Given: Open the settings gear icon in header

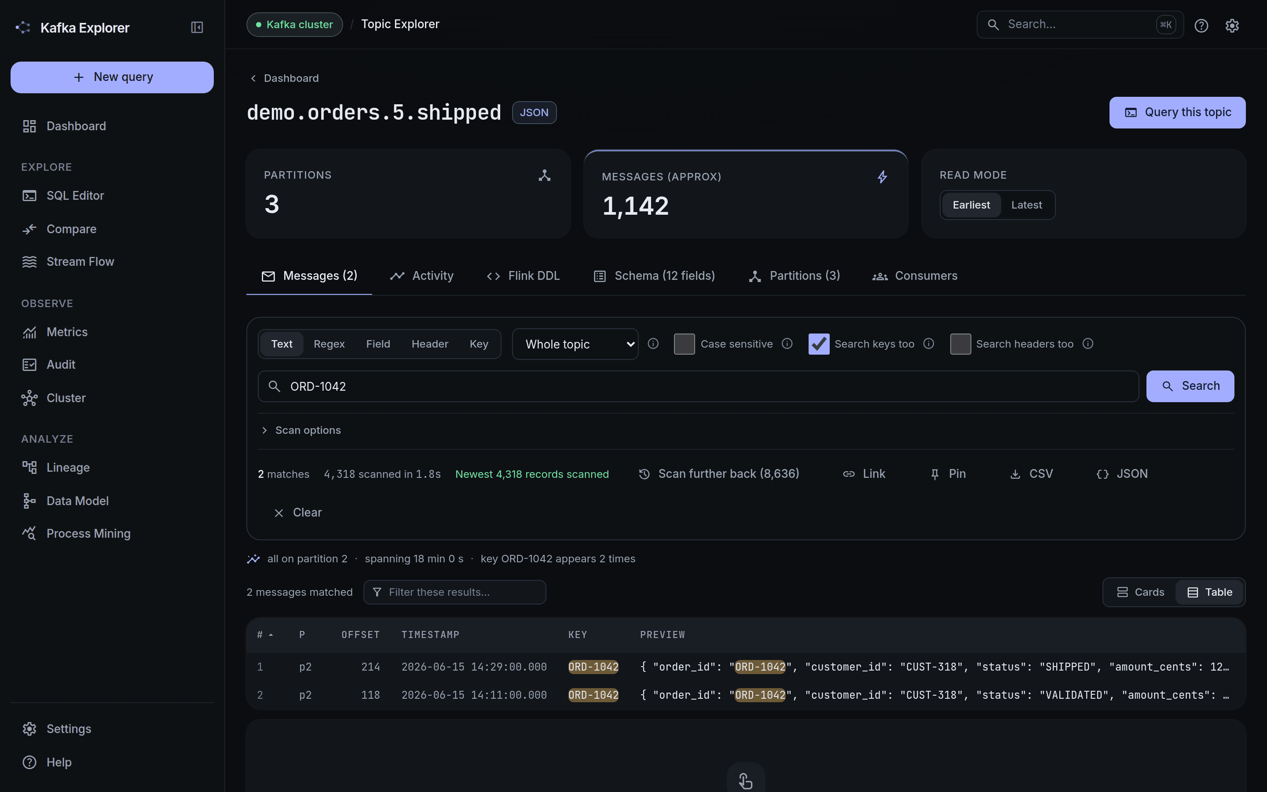Looking at the screenshot, I should click(x=1232, y=25).
